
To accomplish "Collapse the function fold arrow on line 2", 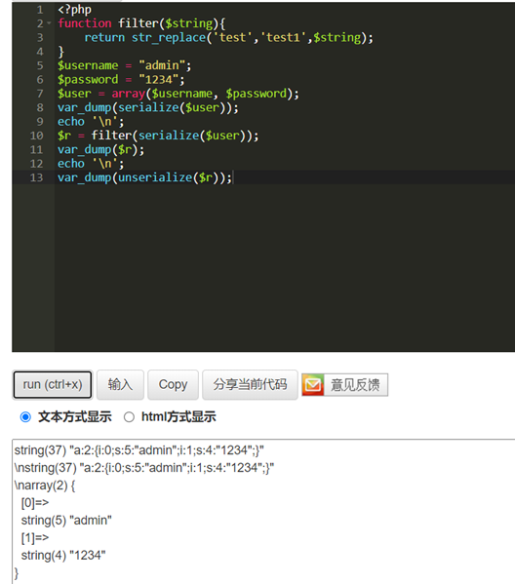I will [49, 23].
